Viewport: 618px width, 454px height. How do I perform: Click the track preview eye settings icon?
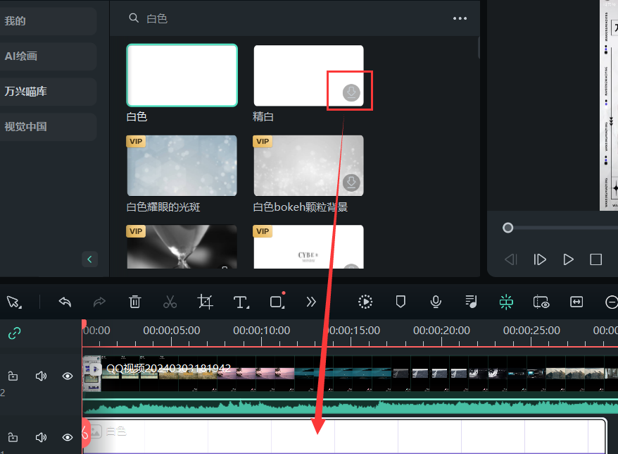click(x=541, y=302)
